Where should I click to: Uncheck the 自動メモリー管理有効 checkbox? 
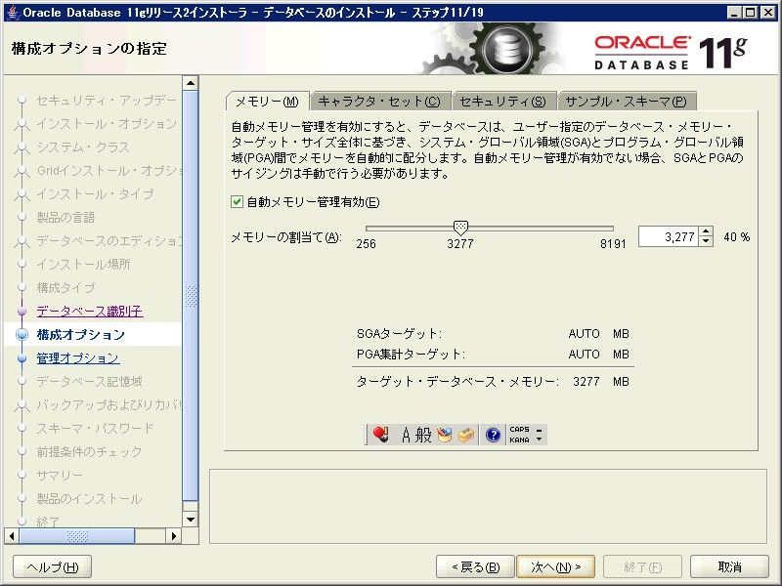point(236,202)
